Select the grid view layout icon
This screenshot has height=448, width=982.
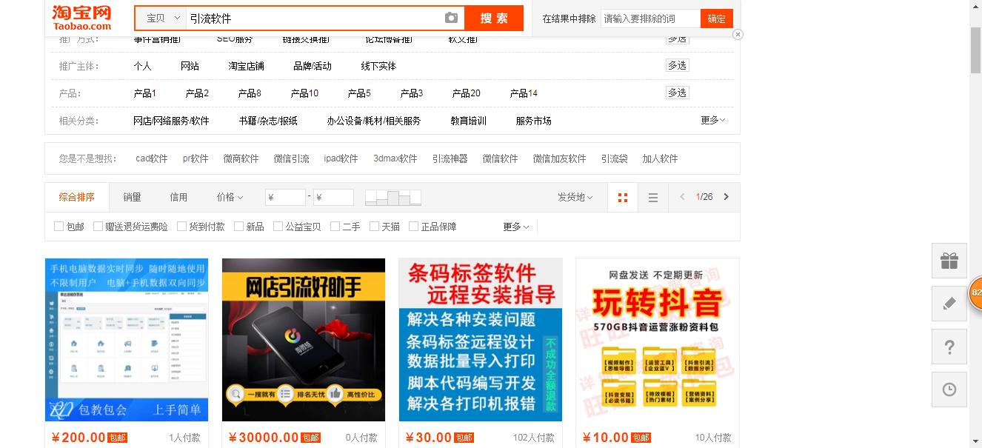[623, 197]
